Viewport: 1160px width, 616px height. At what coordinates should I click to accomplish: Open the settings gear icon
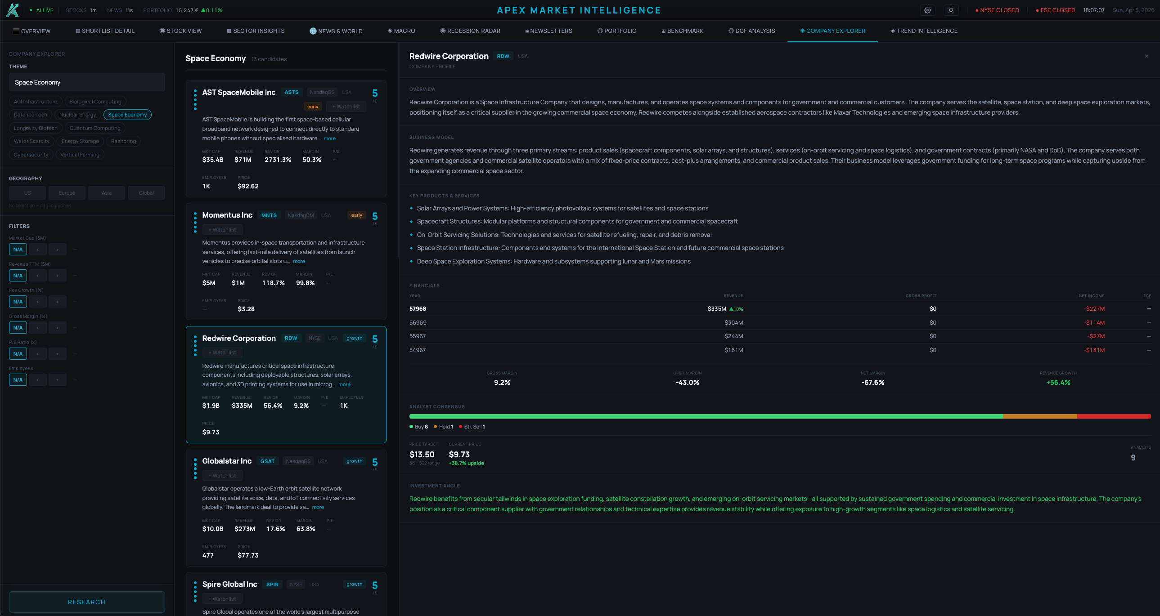927,10
